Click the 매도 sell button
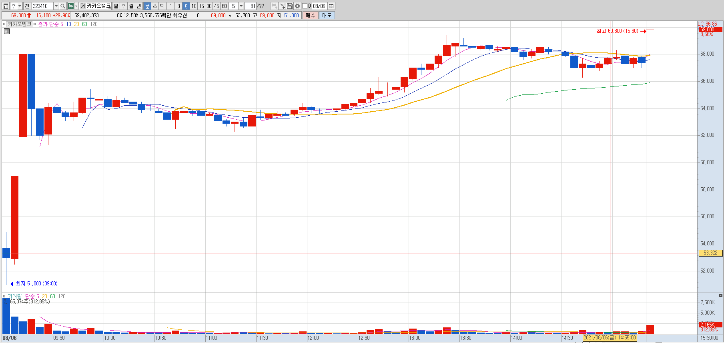The height and width of the screenshot is (343, 724). pos(327,15)
